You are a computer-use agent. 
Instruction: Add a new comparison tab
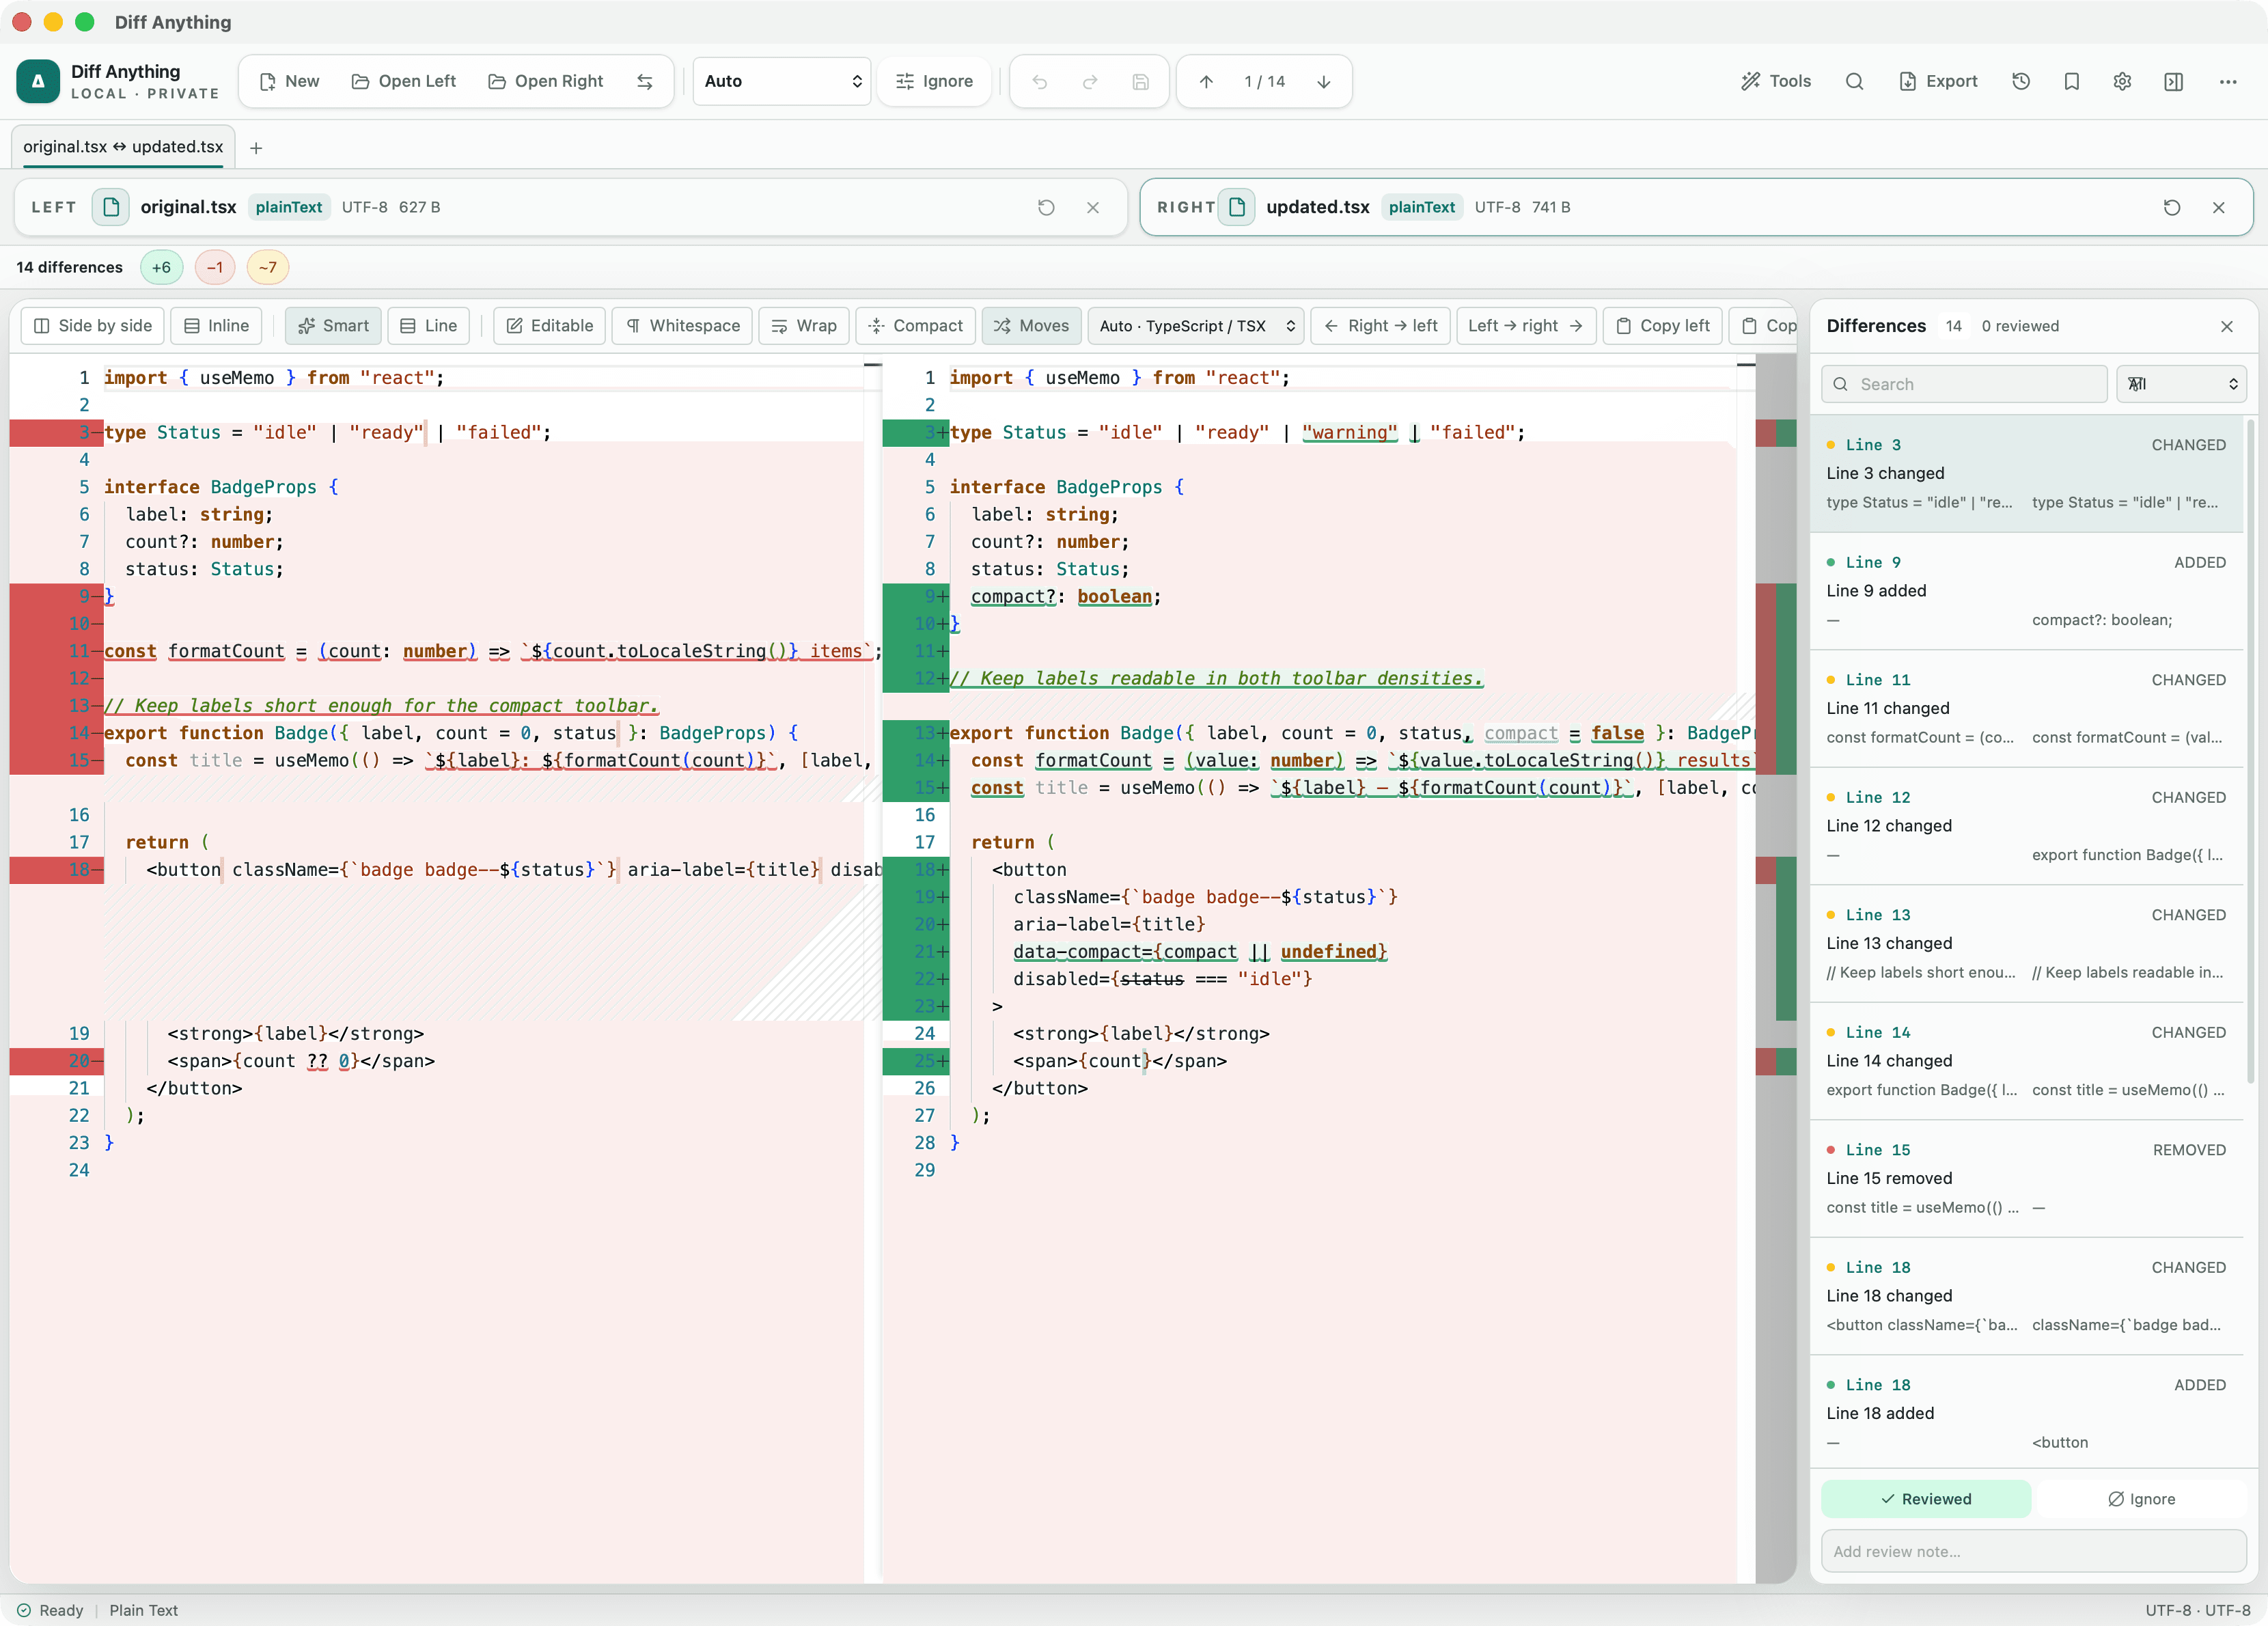coord(256,148)
